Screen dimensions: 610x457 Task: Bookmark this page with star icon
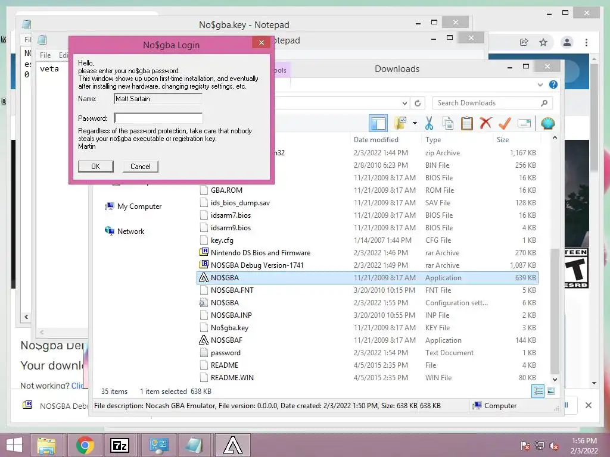(x=543, y=42)
